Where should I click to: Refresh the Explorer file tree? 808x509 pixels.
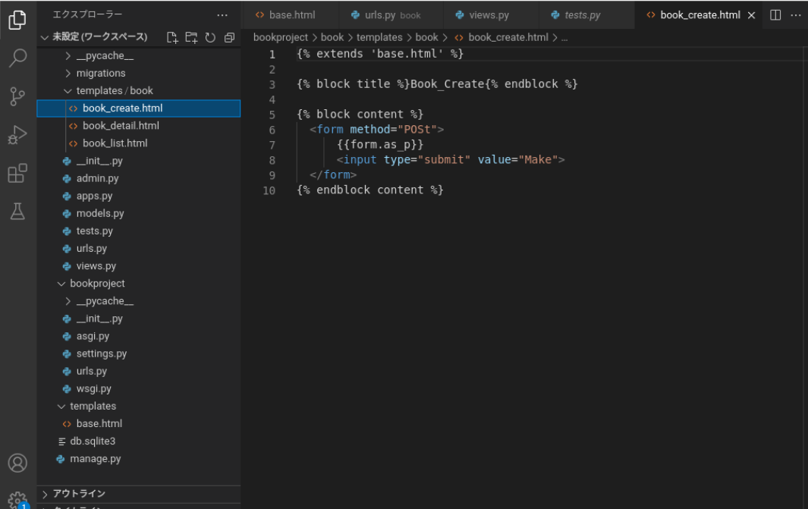pyautogui.click(x=210, y=36)
